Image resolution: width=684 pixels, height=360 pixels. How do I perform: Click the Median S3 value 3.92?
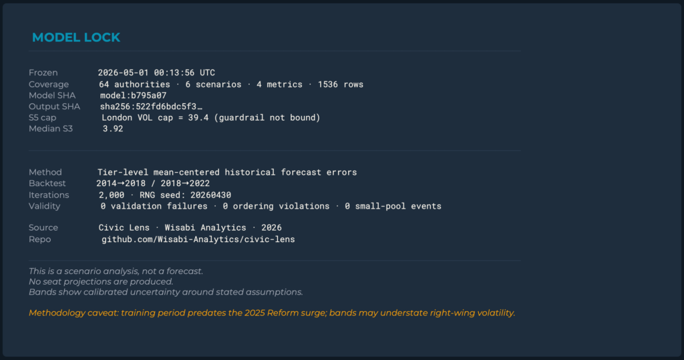tap(112, 129)
